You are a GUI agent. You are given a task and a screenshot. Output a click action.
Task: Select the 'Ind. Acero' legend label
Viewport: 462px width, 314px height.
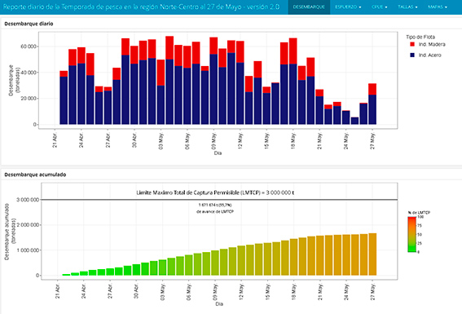pyautogui.click(x=430, y=55)
